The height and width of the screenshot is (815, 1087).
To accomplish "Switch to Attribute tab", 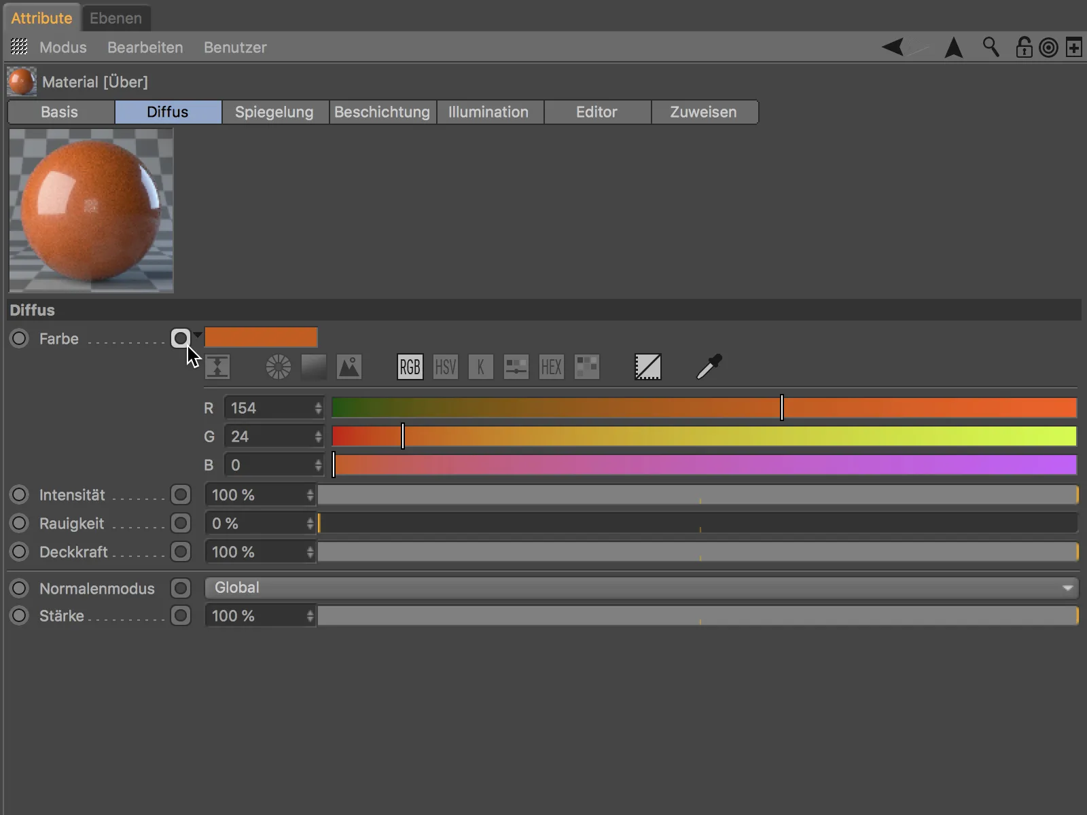I will pos(41,18).
